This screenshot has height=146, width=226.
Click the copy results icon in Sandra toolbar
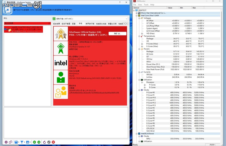(10, 142)
